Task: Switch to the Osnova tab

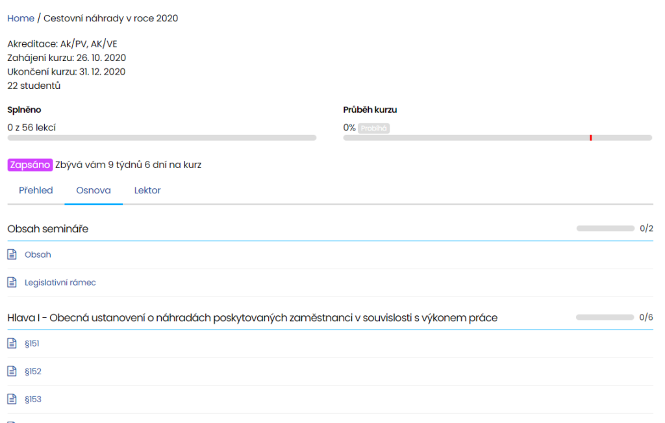Action: (94, 191)
